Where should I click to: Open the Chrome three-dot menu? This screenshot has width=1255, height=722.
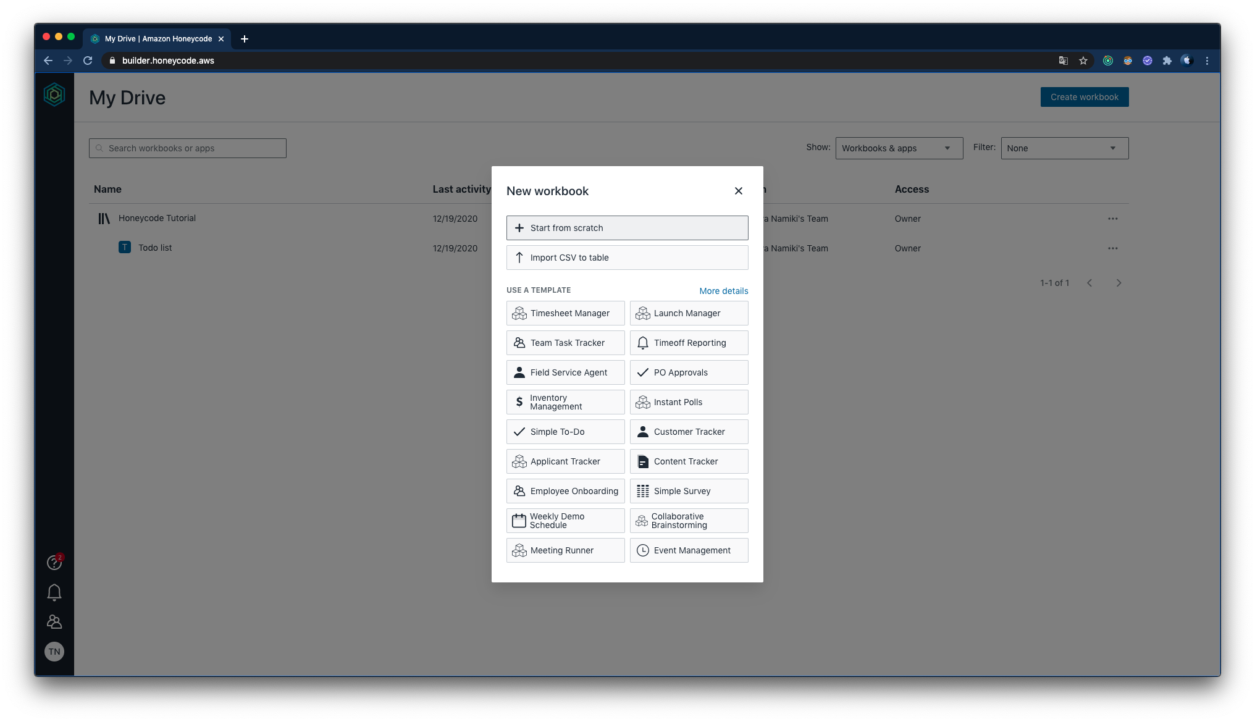coord(1207,61)
